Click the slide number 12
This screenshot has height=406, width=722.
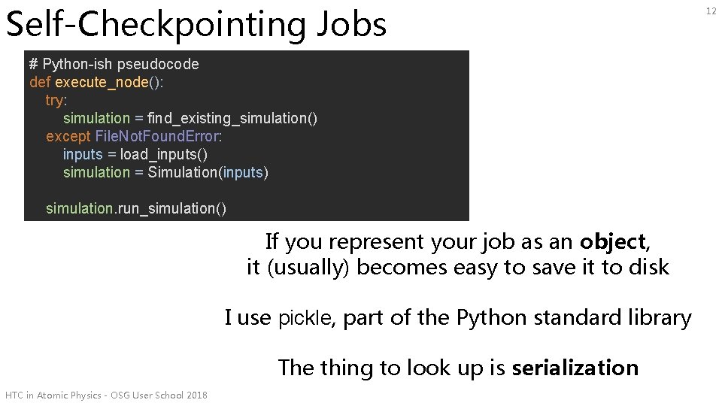click(711, 10)
